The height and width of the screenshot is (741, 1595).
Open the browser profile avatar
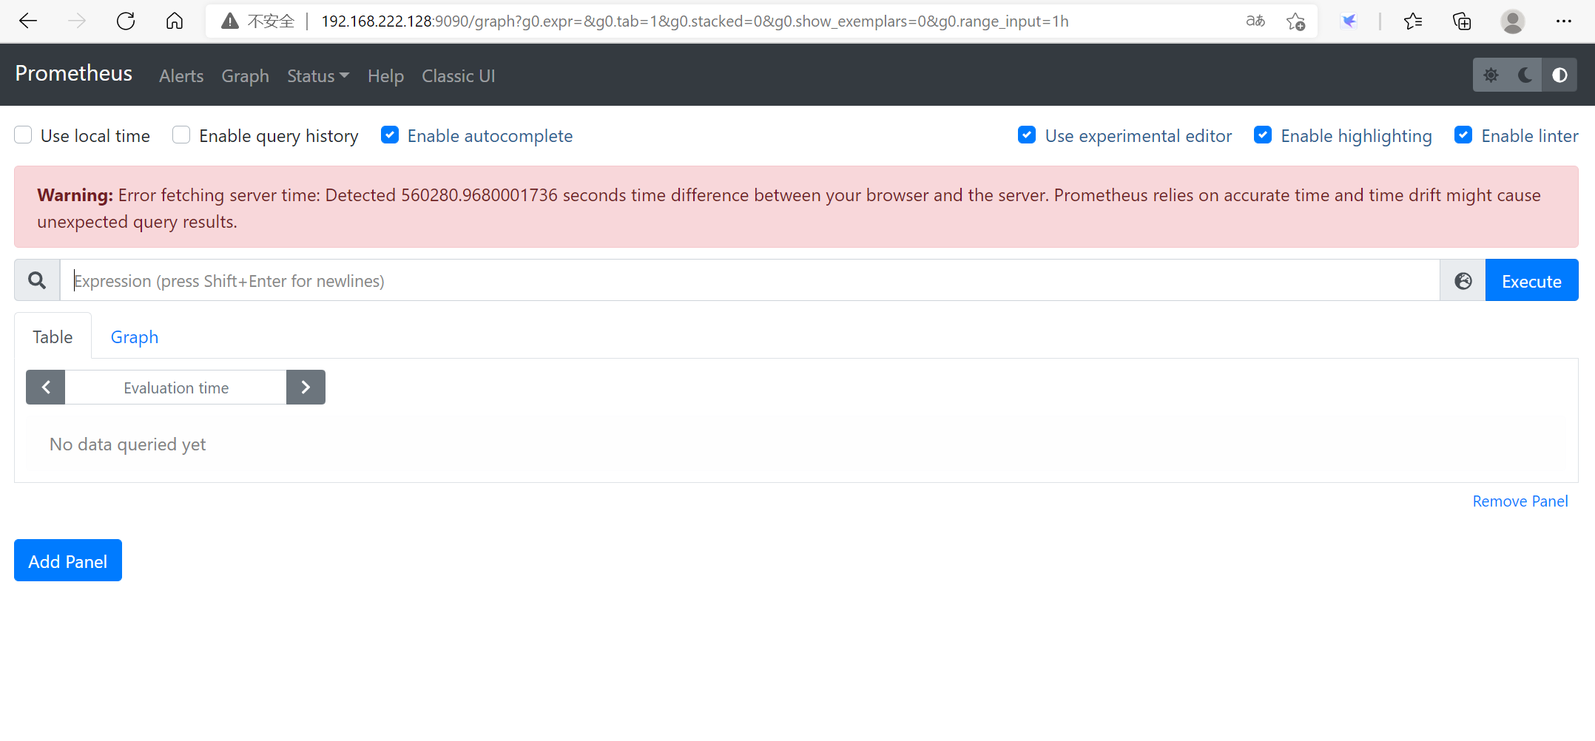click(x=1512, y=21)
